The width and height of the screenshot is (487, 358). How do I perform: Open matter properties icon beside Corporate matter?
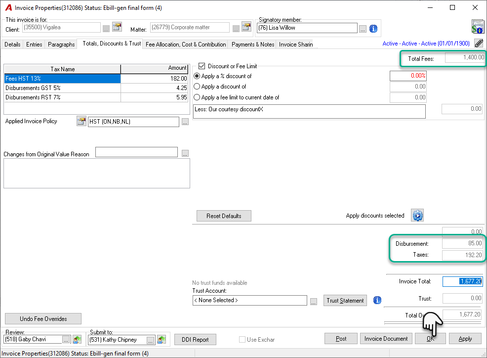(x=246, y=27)
